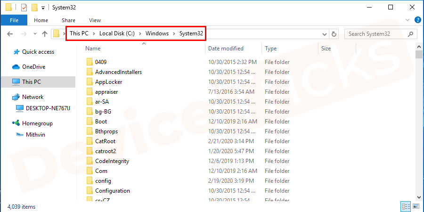Go back with the Back arrow
The image size is (424, 212).
click(10, 34)
